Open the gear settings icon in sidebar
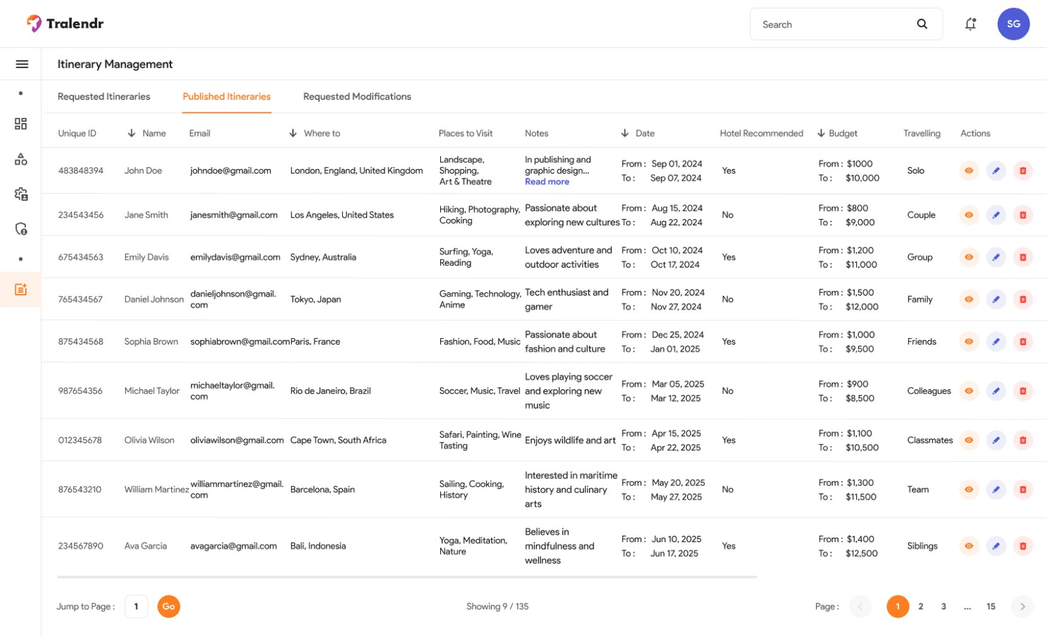The image size is (1047, 636). [21, 194]
